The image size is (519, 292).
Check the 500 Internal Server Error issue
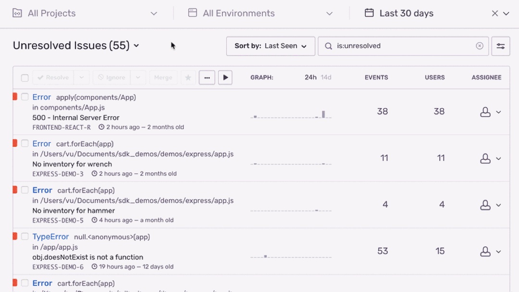coord(25,97)
